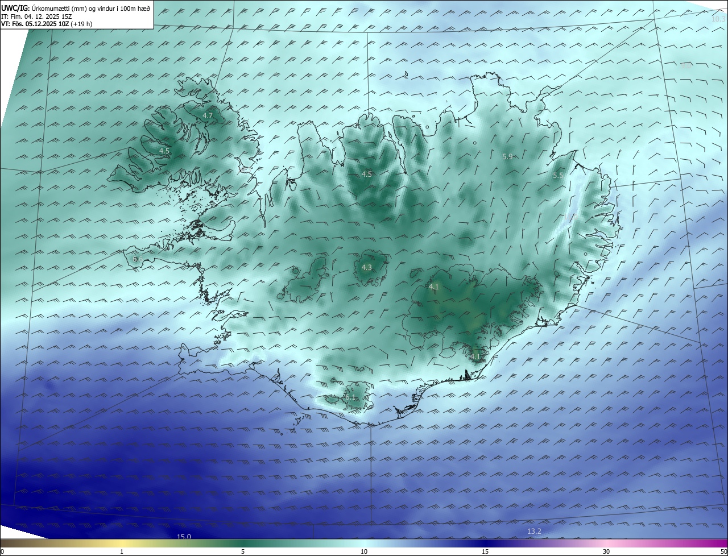Image resolution: width=728 pixels, height=556 pixels.
Task: Click the "30" tick on the colour scale
Action: pos(606,551)
